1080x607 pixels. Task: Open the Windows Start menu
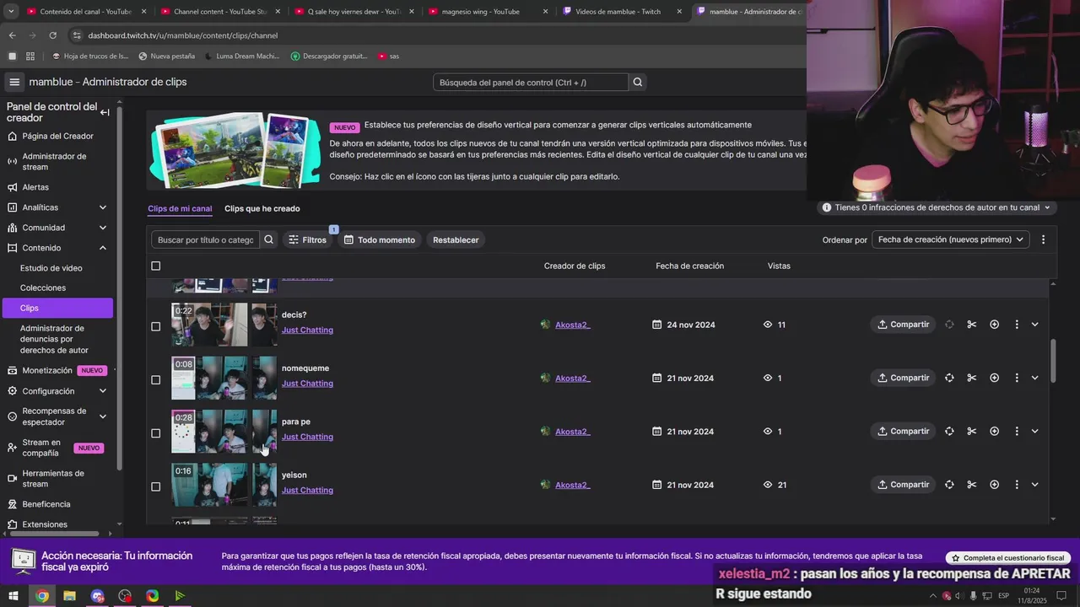coord(13,596)
